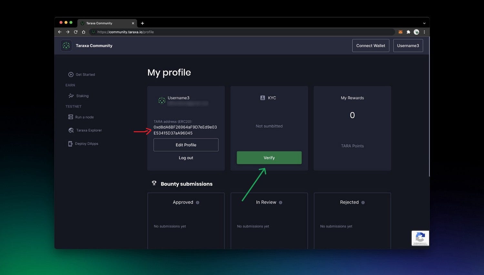Click the Log out link
Image resolution: width=484 pixels, height=275 pixels.
click(x=186, y=158)
